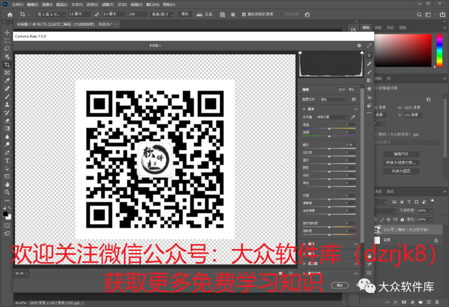Open Camera Raw zoom level dropdown

(21, 273)
